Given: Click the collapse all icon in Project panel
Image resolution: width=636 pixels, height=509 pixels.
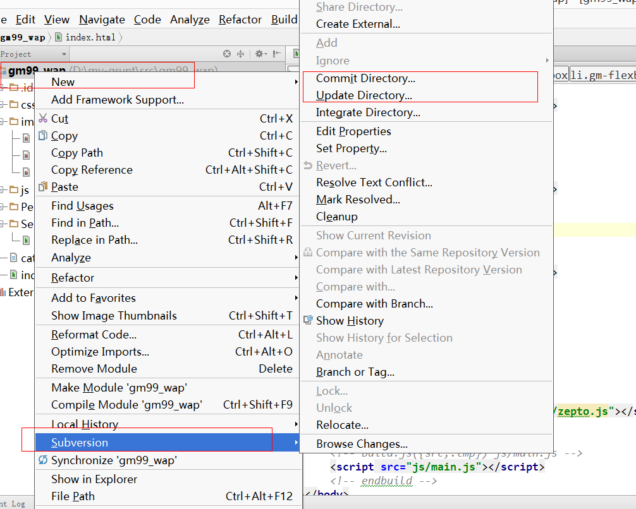Looking at the screenshot, I should pos(240,54).
